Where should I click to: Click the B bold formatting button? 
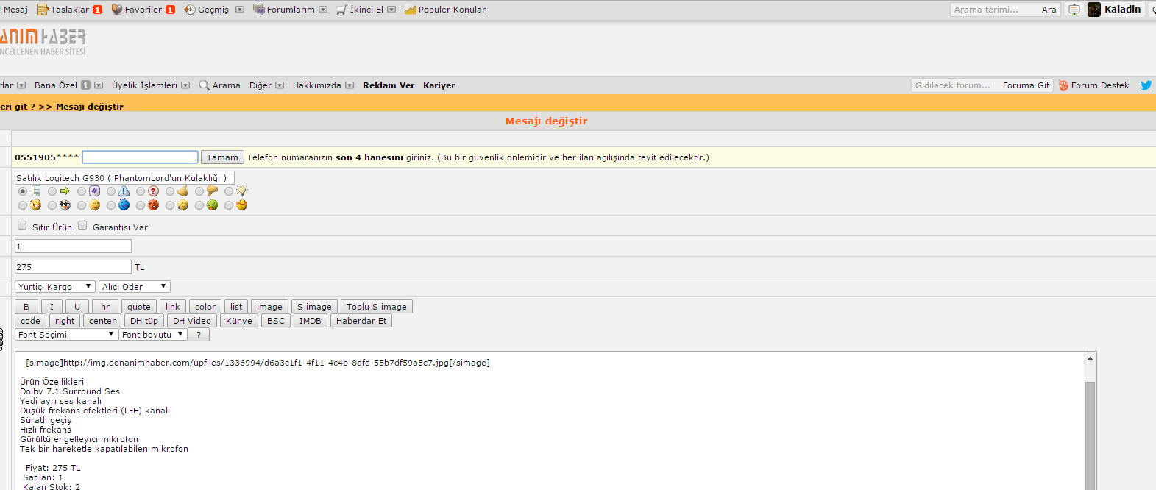[x=26, y=307]
